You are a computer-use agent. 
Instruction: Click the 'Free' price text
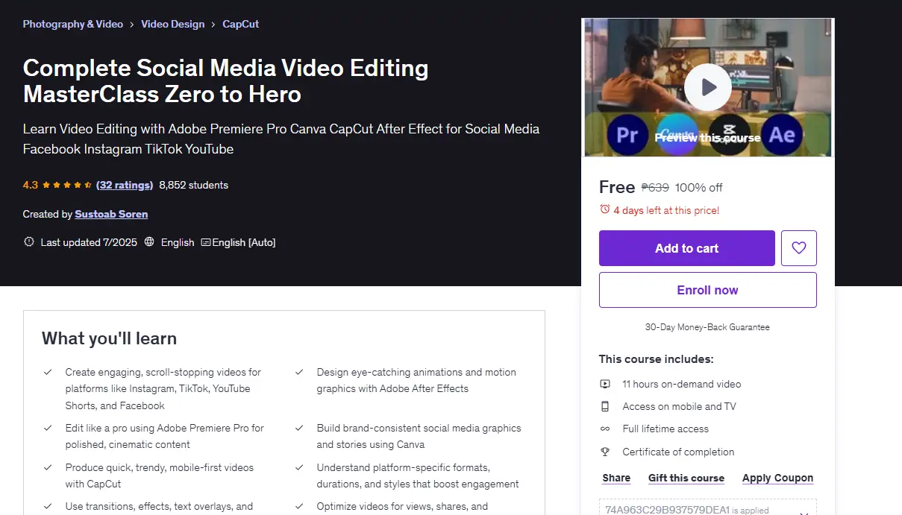point(617,187)
